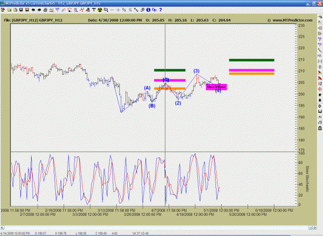This screenshot has width=323, height=236.
Task: Click the minus icon in toolbar
Action: coord(112,10)
